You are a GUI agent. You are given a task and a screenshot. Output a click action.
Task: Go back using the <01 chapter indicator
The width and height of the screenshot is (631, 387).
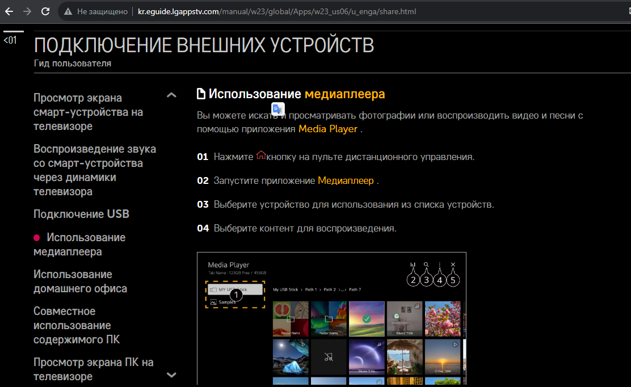[10, 40]
